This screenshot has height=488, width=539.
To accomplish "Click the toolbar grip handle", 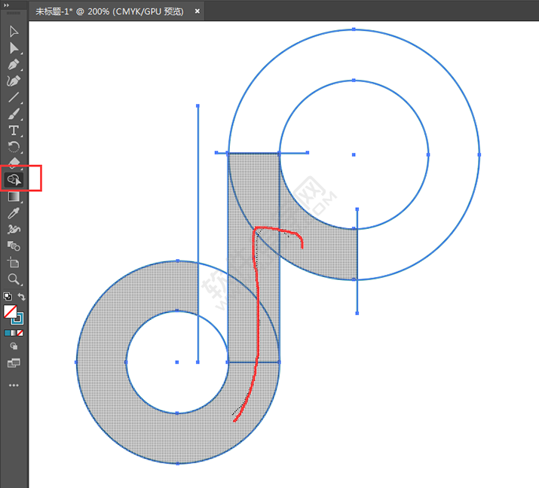I will 14,13.
